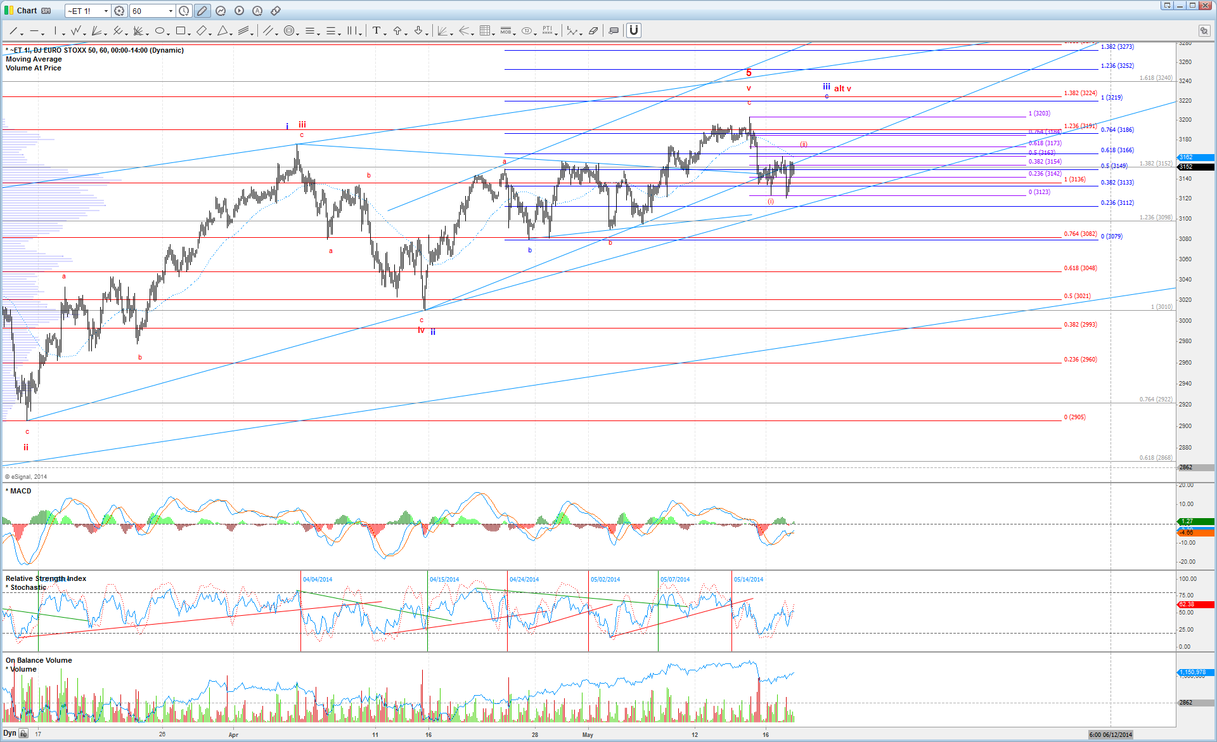Click the 05/14/2014 date marker

pos(749,580)
